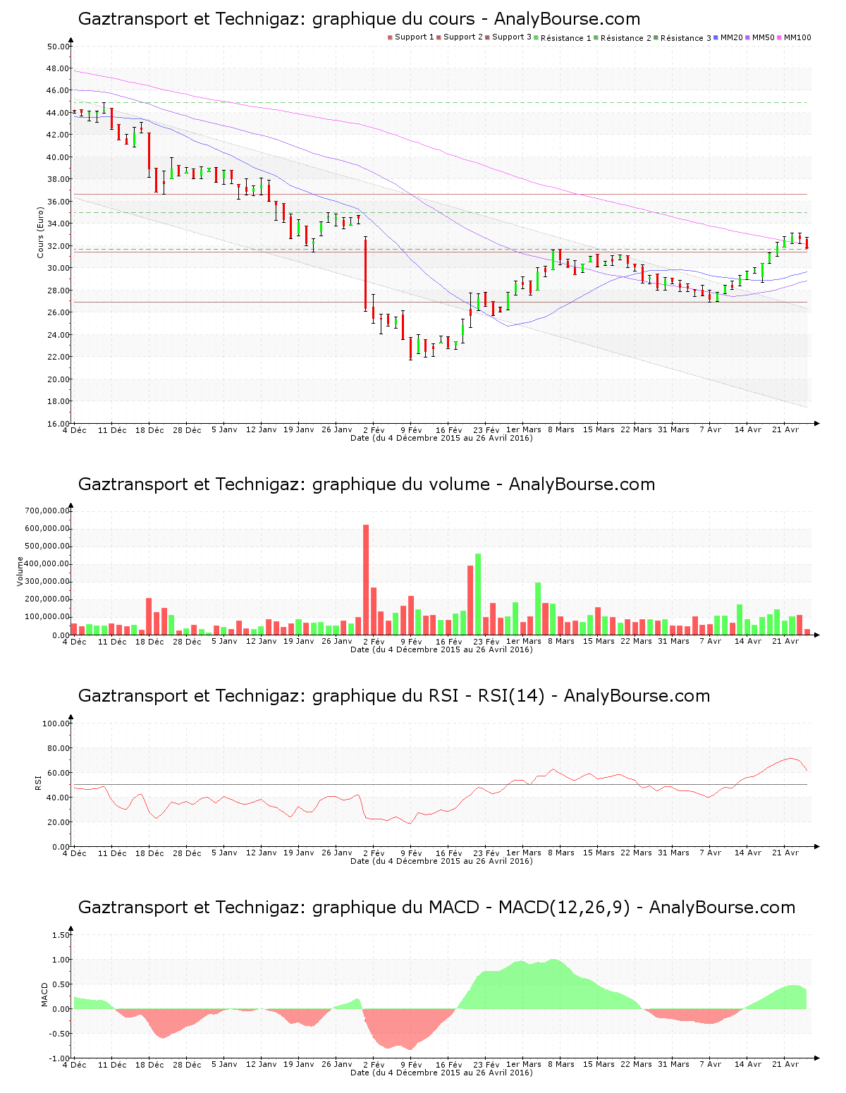Click the Support 3 legend marker
The width and height of the screenshot is (846, 1093).
tap(487, 37)
